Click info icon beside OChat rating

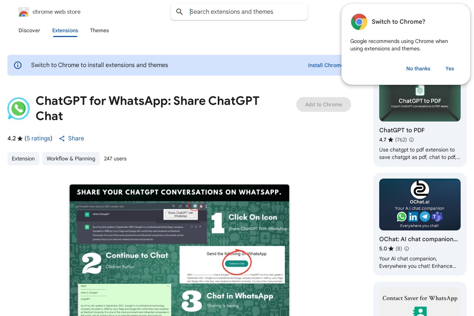pyautogui.click(x=406, y=249)
